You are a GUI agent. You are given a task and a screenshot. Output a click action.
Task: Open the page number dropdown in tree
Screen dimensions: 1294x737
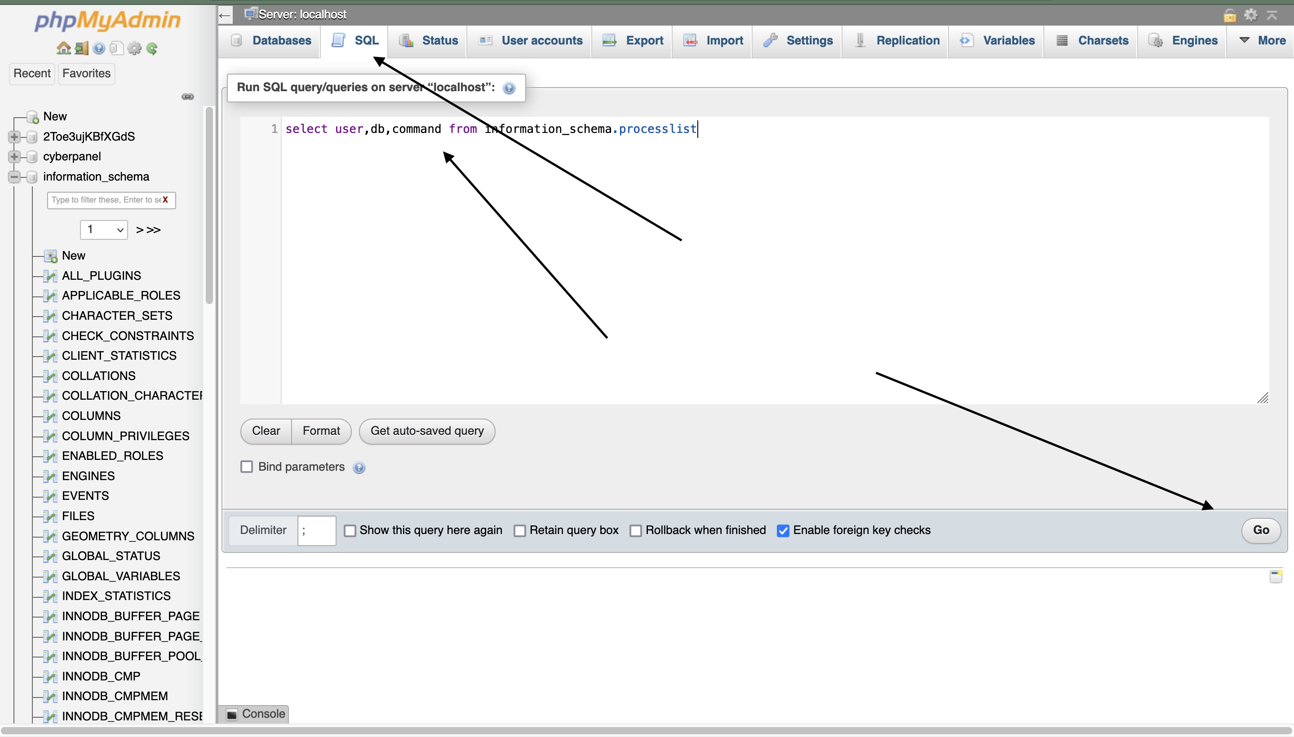(x=104, y=230)
